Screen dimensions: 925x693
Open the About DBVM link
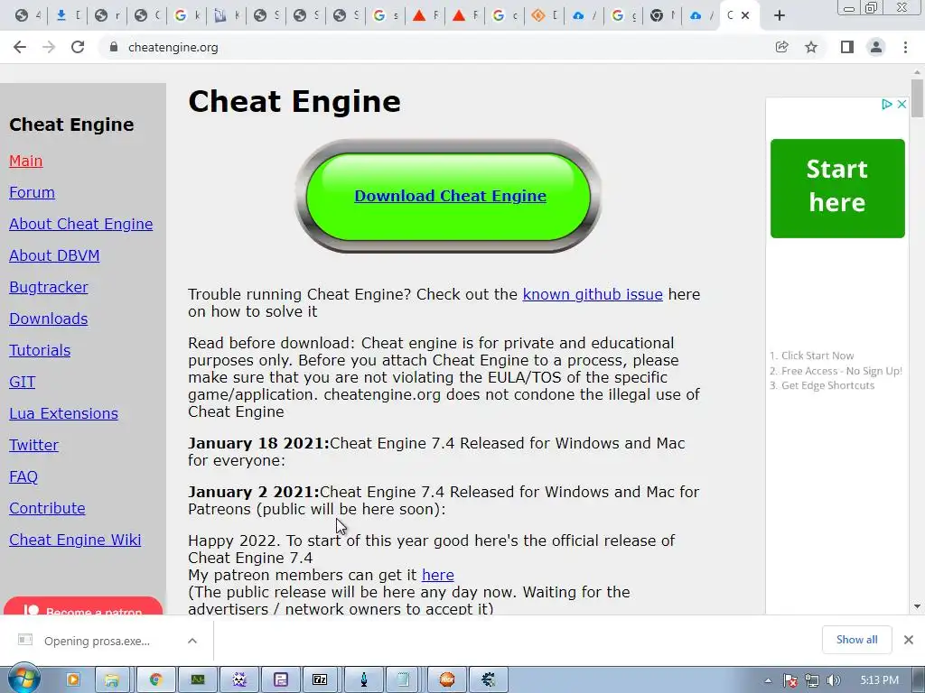click(54, 255)
